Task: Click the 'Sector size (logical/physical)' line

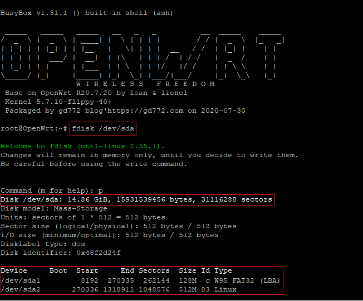Action: (118, 226)
